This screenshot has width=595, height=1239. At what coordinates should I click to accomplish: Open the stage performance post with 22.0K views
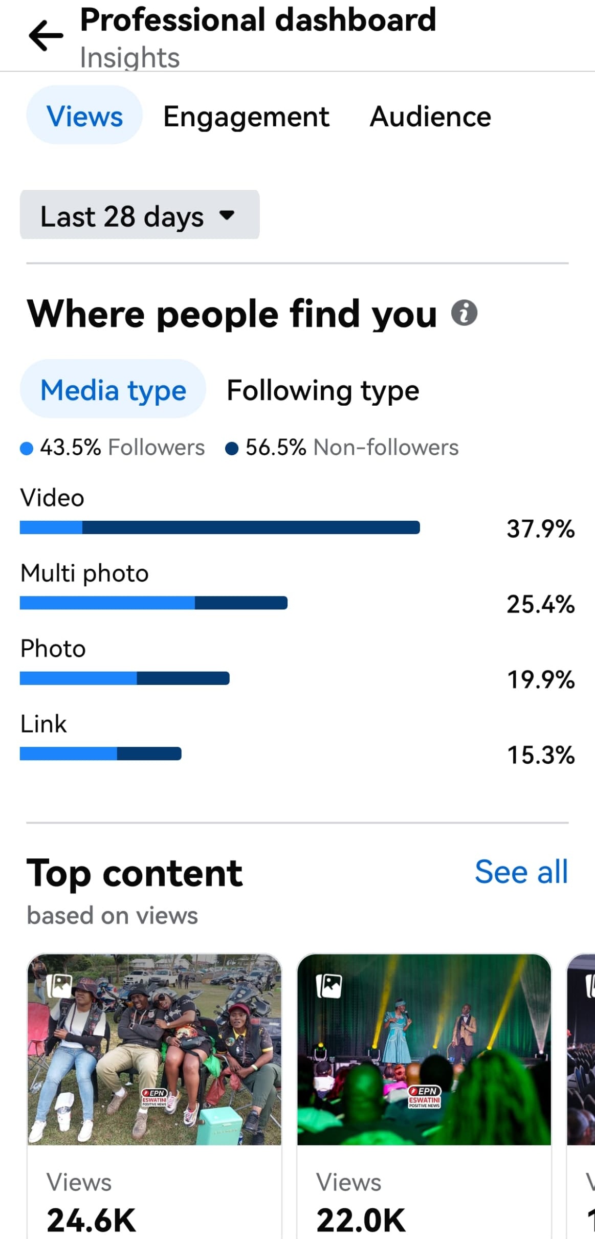tap(424, 1096)
